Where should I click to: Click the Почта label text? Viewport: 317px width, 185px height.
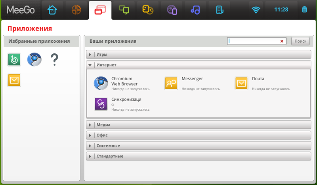tap(258, 79)
